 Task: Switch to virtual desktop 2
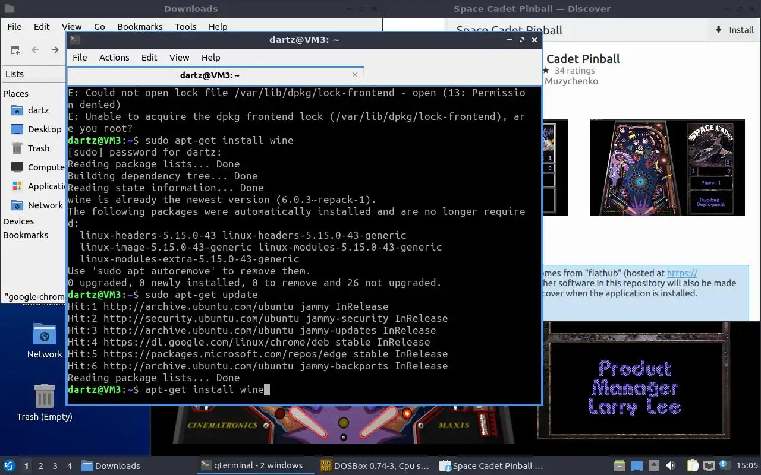click(41, 466)
